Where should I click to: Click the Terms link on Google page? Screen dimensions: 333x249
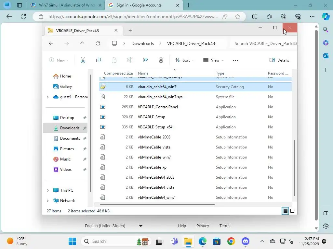coord(225,226)
